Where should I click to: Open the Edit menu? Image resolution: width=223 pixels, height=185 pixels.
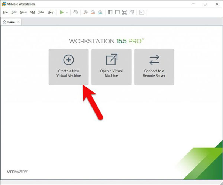coord(14,12)
